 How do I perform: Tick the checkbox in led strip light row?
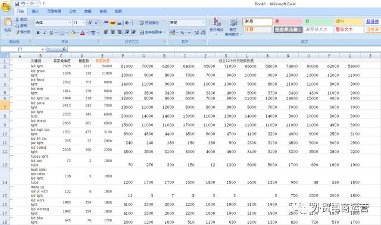tap(11, 89)
